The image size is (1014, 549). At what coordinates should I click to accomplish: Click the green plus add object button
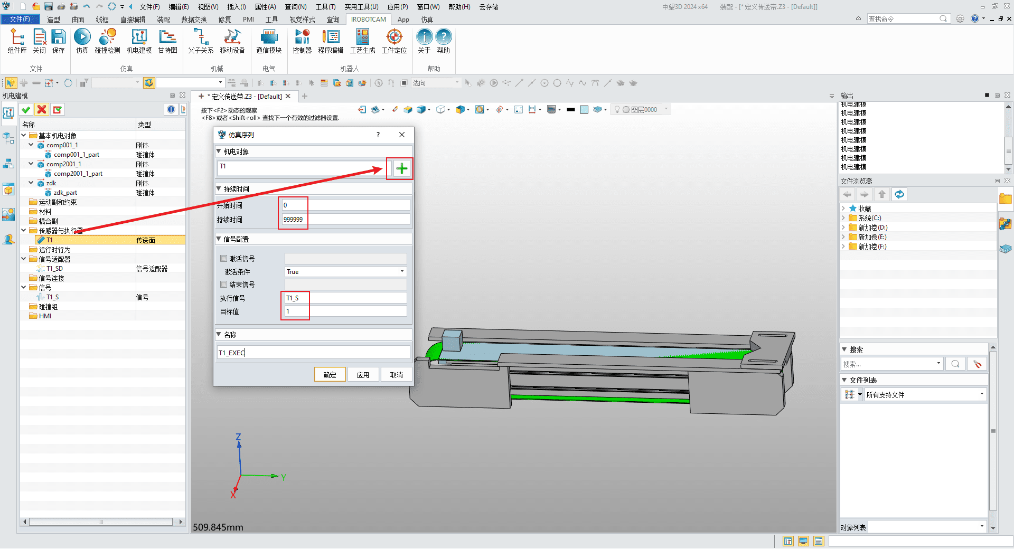(x=402, y=169)
